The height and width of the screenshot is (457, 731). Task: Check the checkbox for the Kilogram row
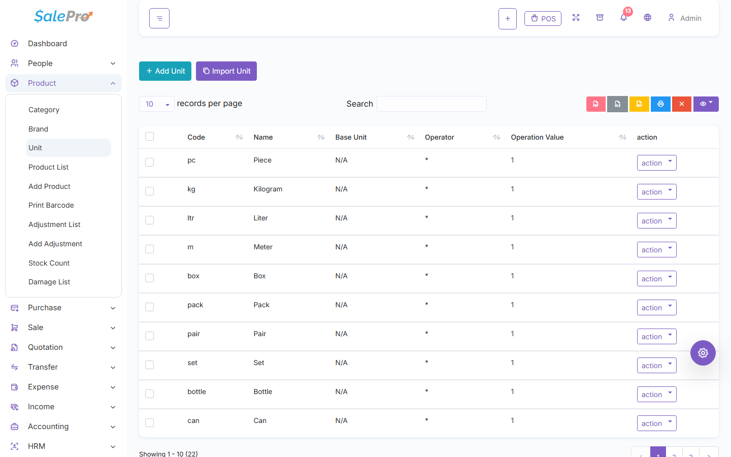[149, 191]
